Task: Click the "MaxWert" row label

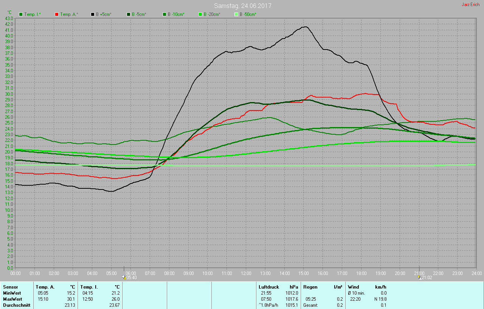Action: [12, 299]
